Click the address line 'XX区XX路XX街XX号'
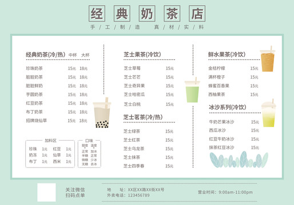Screen dimensions: 294x205 [x=146, y=190]
